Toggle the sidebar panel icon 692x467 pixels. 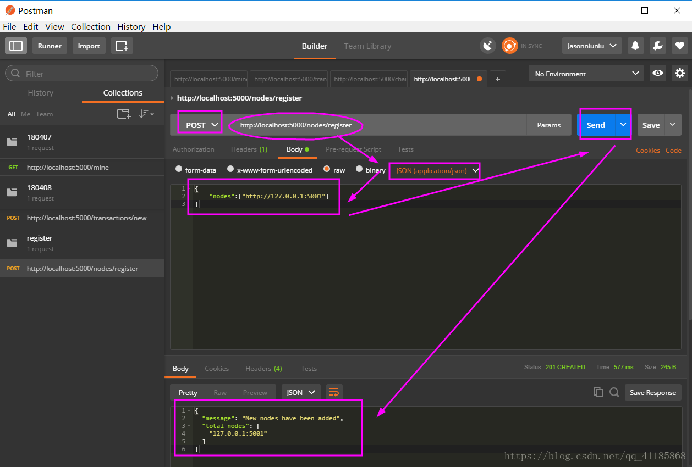(16, 46)
